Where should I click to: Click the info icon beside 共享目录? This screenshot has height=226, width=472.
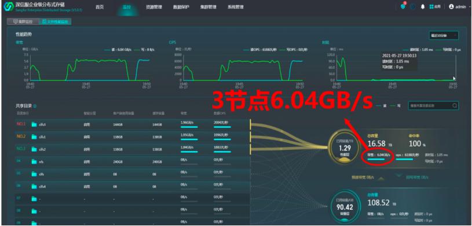click(x=35, y=106)
